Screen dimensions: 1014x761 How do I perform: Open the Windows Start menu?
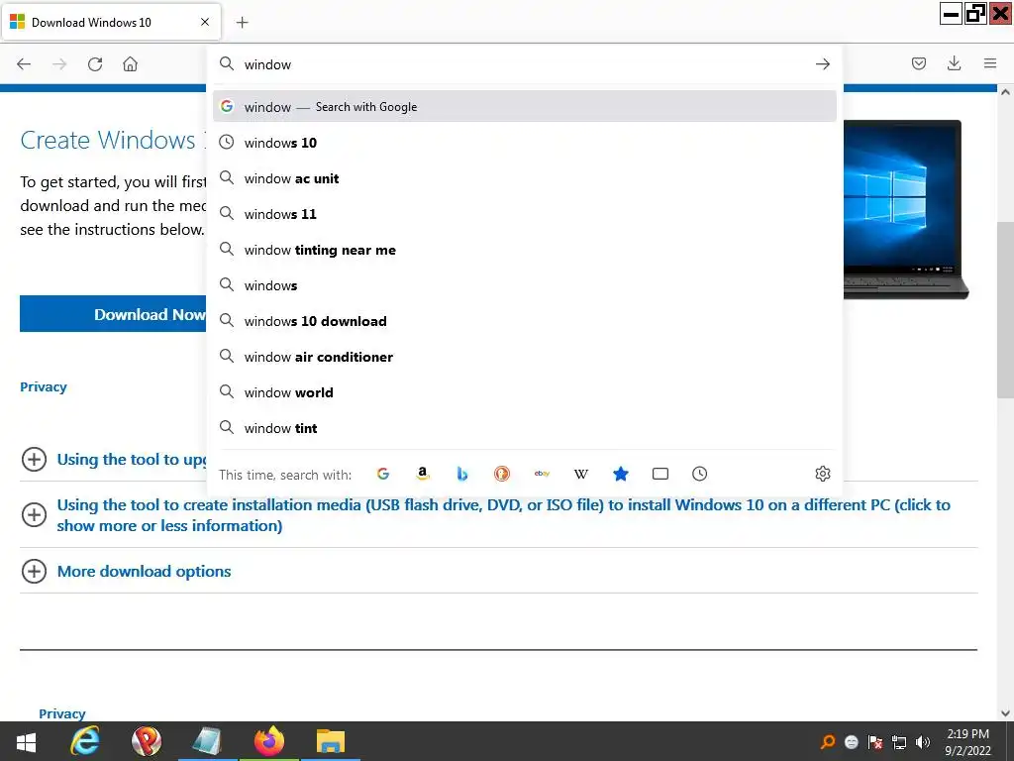click(26, 741)
